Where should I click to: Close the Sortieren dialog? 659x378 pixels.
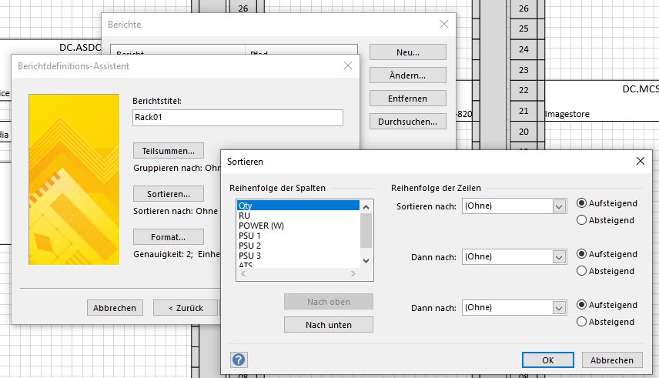640,161
